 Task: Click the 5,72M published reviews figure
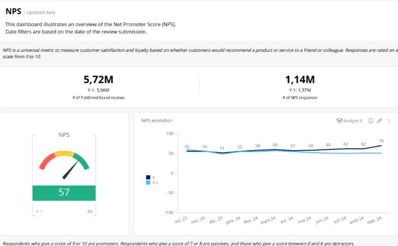(x=98, y=80)
